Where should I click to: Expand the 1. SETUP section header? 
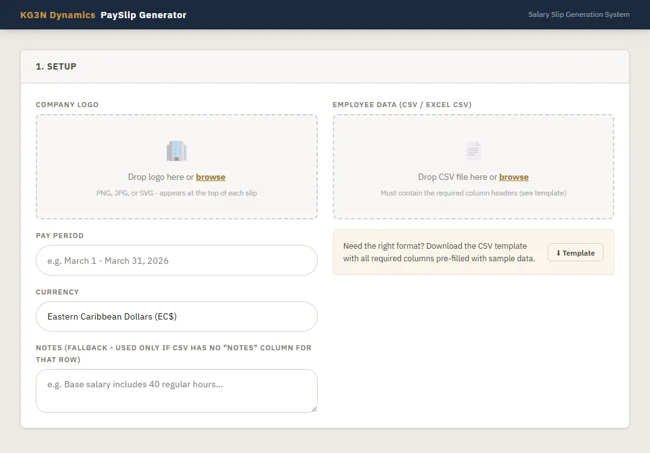(56, 66)
